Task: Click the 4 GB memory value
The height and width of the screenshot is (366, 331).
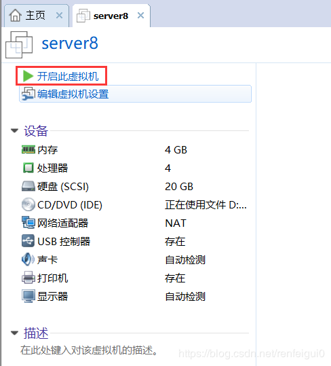Action: (x=176, y=149)
